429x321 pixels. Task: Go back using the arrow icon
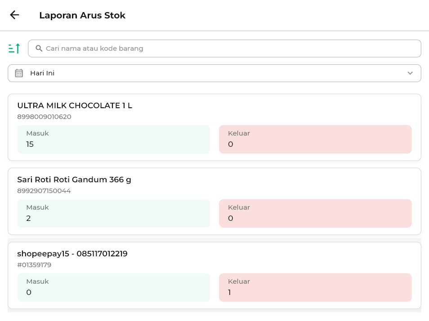click(x=15, y=15)
